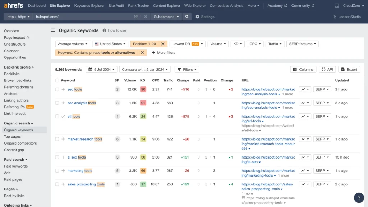This screenshot has width=368, height=207.
Task: Click the ahrefs logo in the top left
Action: [x=13, y=5]
